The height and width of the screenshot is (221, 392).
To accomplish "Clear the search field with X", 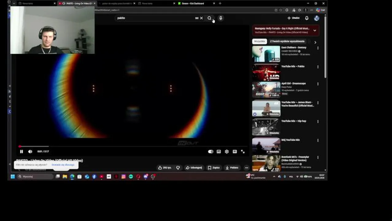I will tap(202, 18).
